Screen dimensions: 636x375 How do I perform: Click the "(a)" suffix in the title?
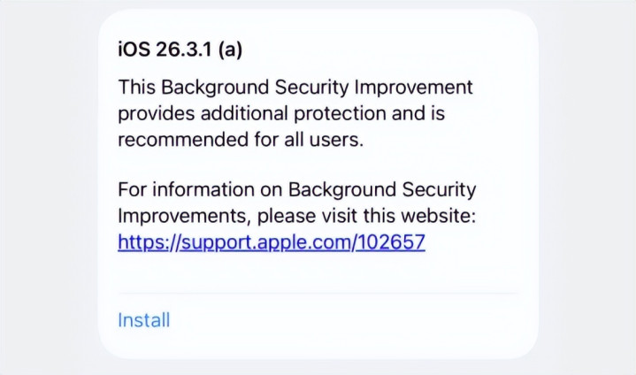228,50
